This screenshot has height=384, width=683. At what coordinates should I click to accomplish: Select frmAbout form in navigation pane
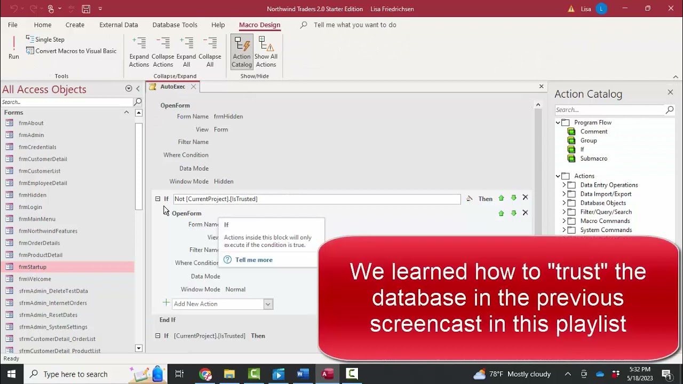click(31, 123)
